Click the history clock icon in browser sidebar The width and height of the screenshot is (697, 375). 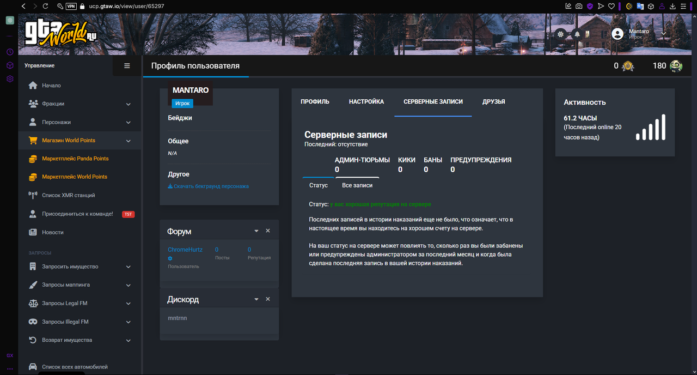pyautogui.click(x=10, y=52)
